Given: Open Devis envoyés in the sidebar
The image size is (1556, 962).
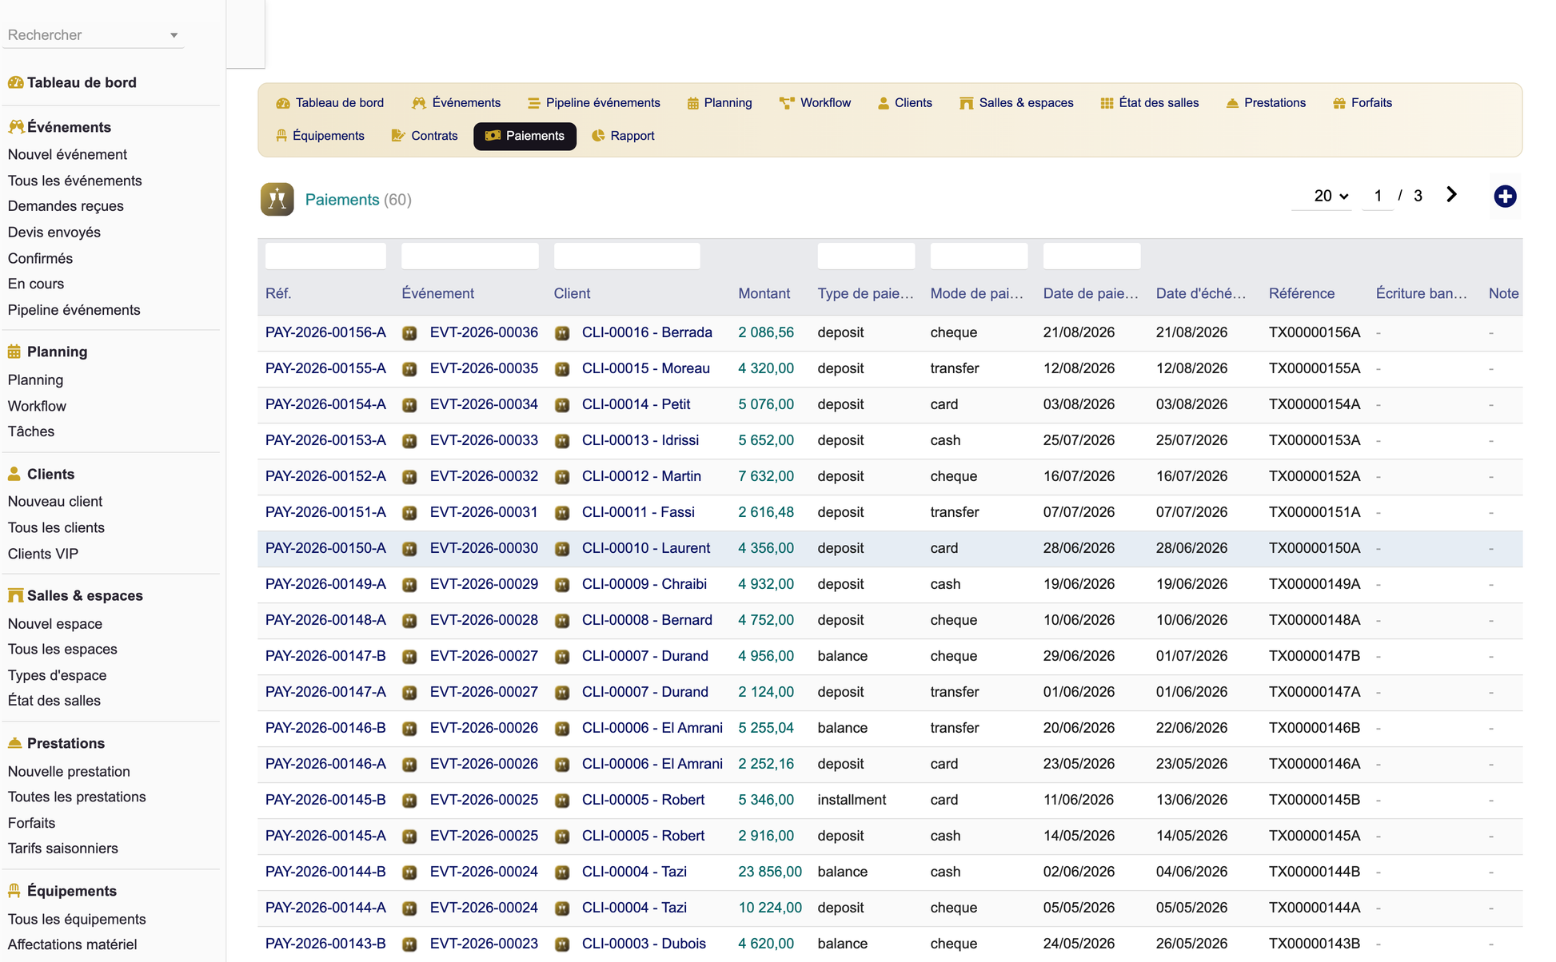Looking at the screenshot, I should click(x=54, y=233).
